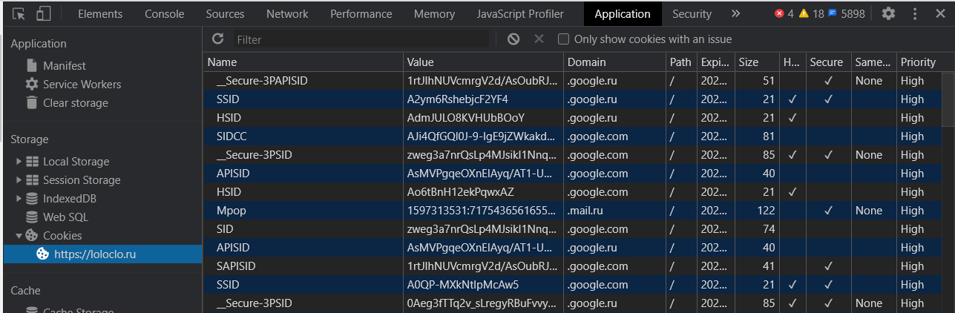The image size is (955, 313).
Task: Click the cookie icon beside https://loloclo.ru
Action: point(43,254)
